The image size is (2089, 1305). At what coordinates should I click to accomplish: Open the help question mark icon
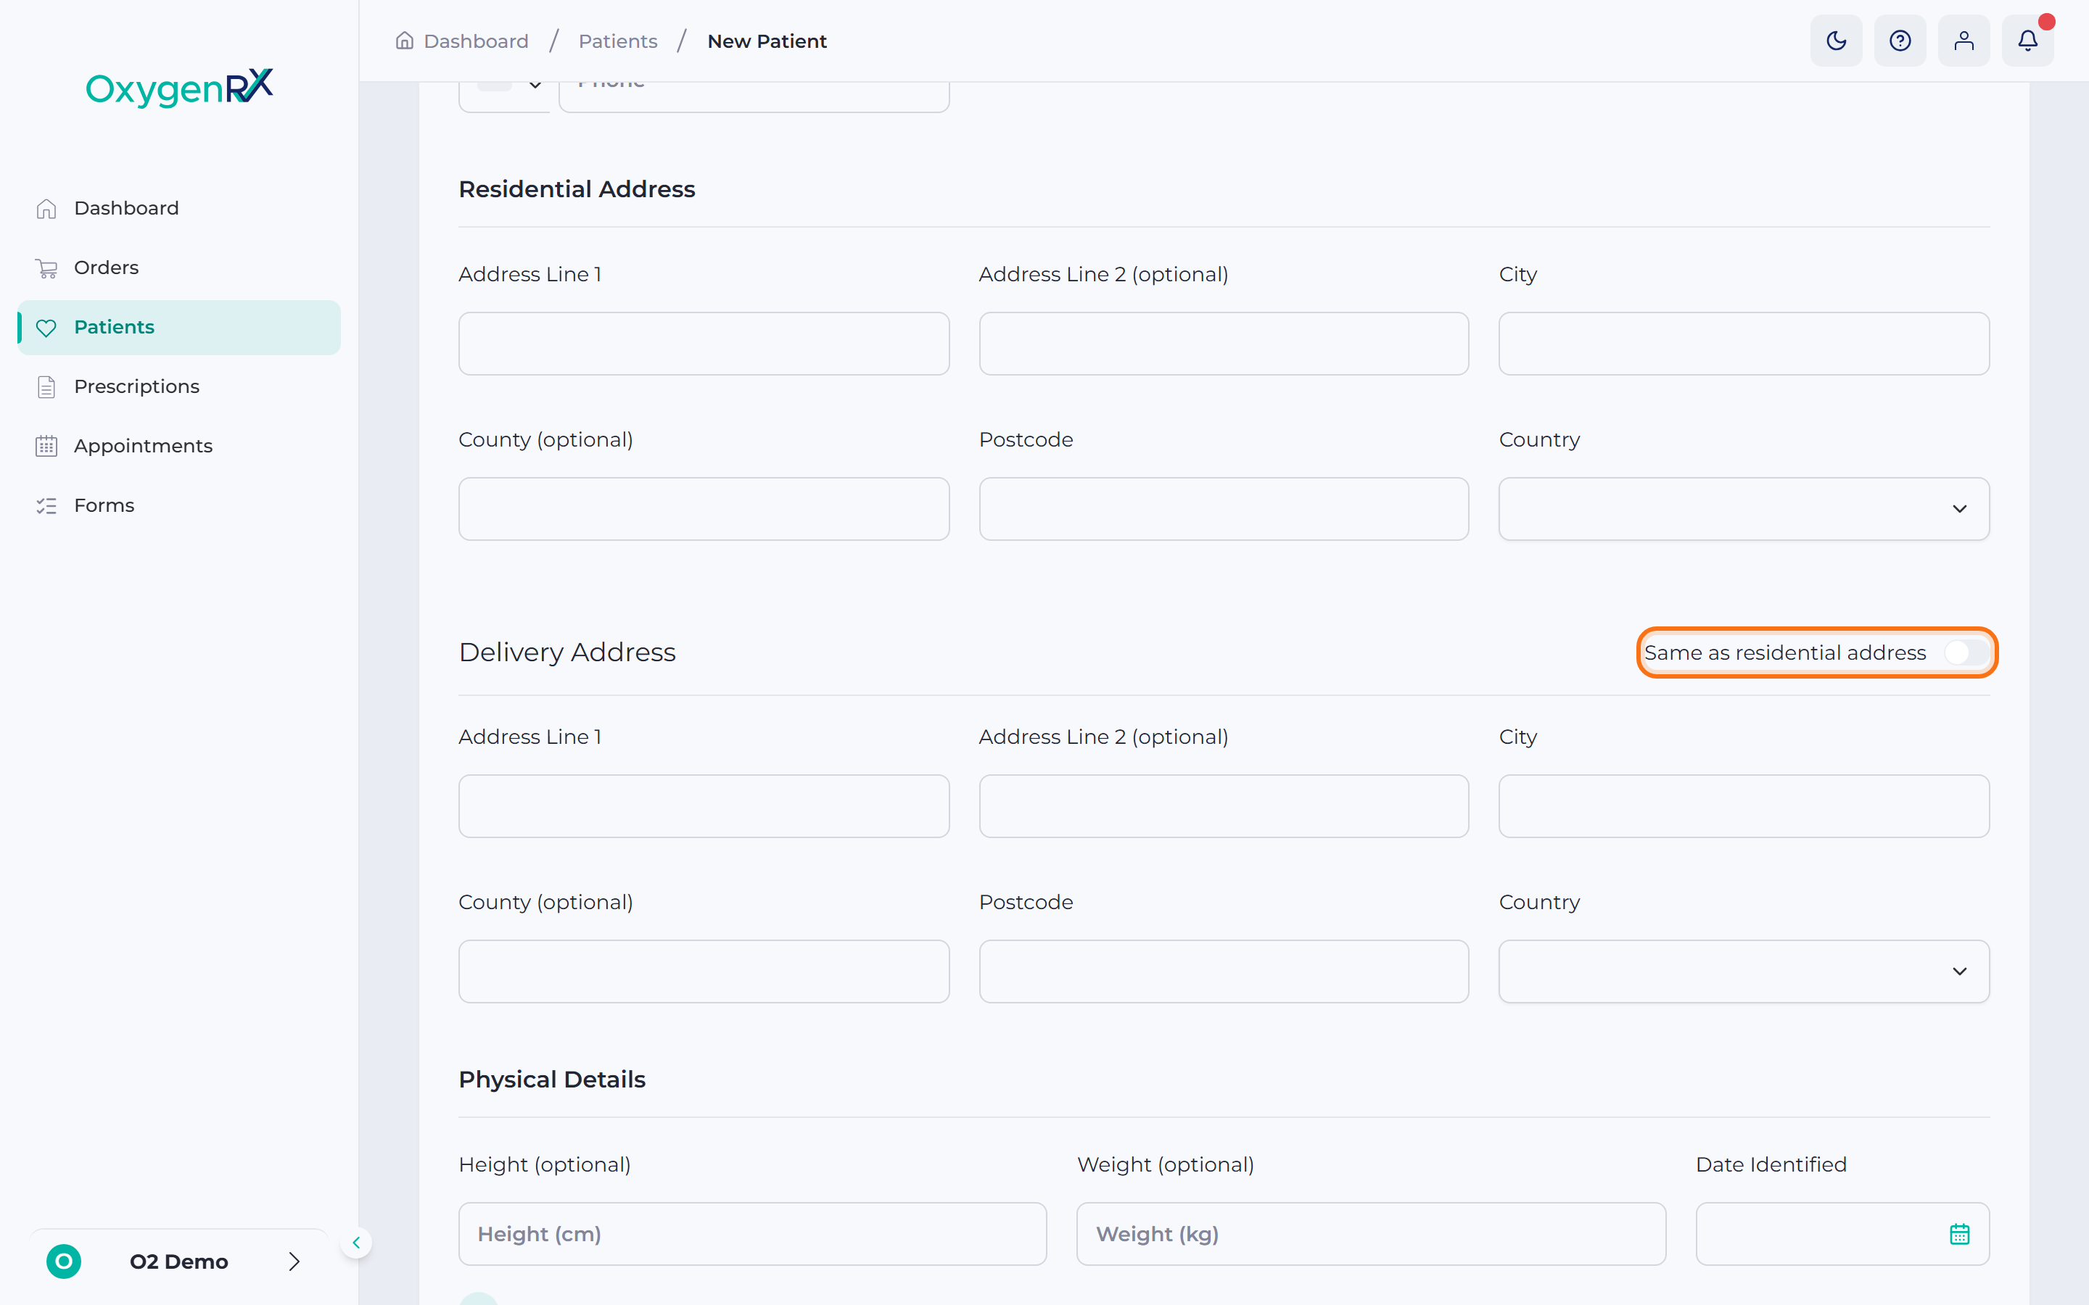[x=1900, y=41]
